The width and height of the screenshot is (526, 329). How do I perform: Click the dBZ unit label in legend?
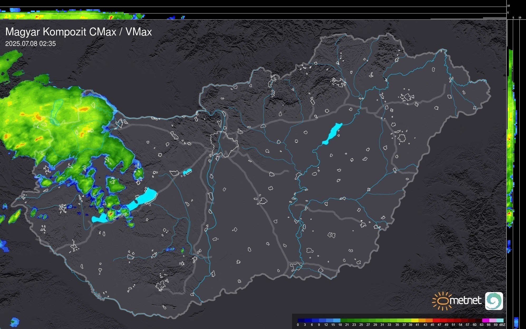503,325
